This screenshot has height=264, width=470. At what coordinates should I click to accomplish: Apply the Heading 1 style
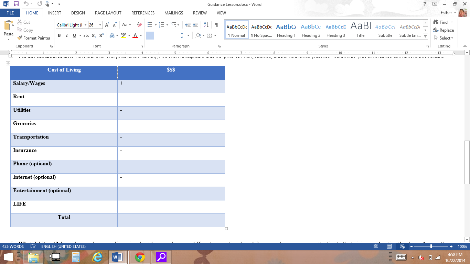(x=286, y=30)
